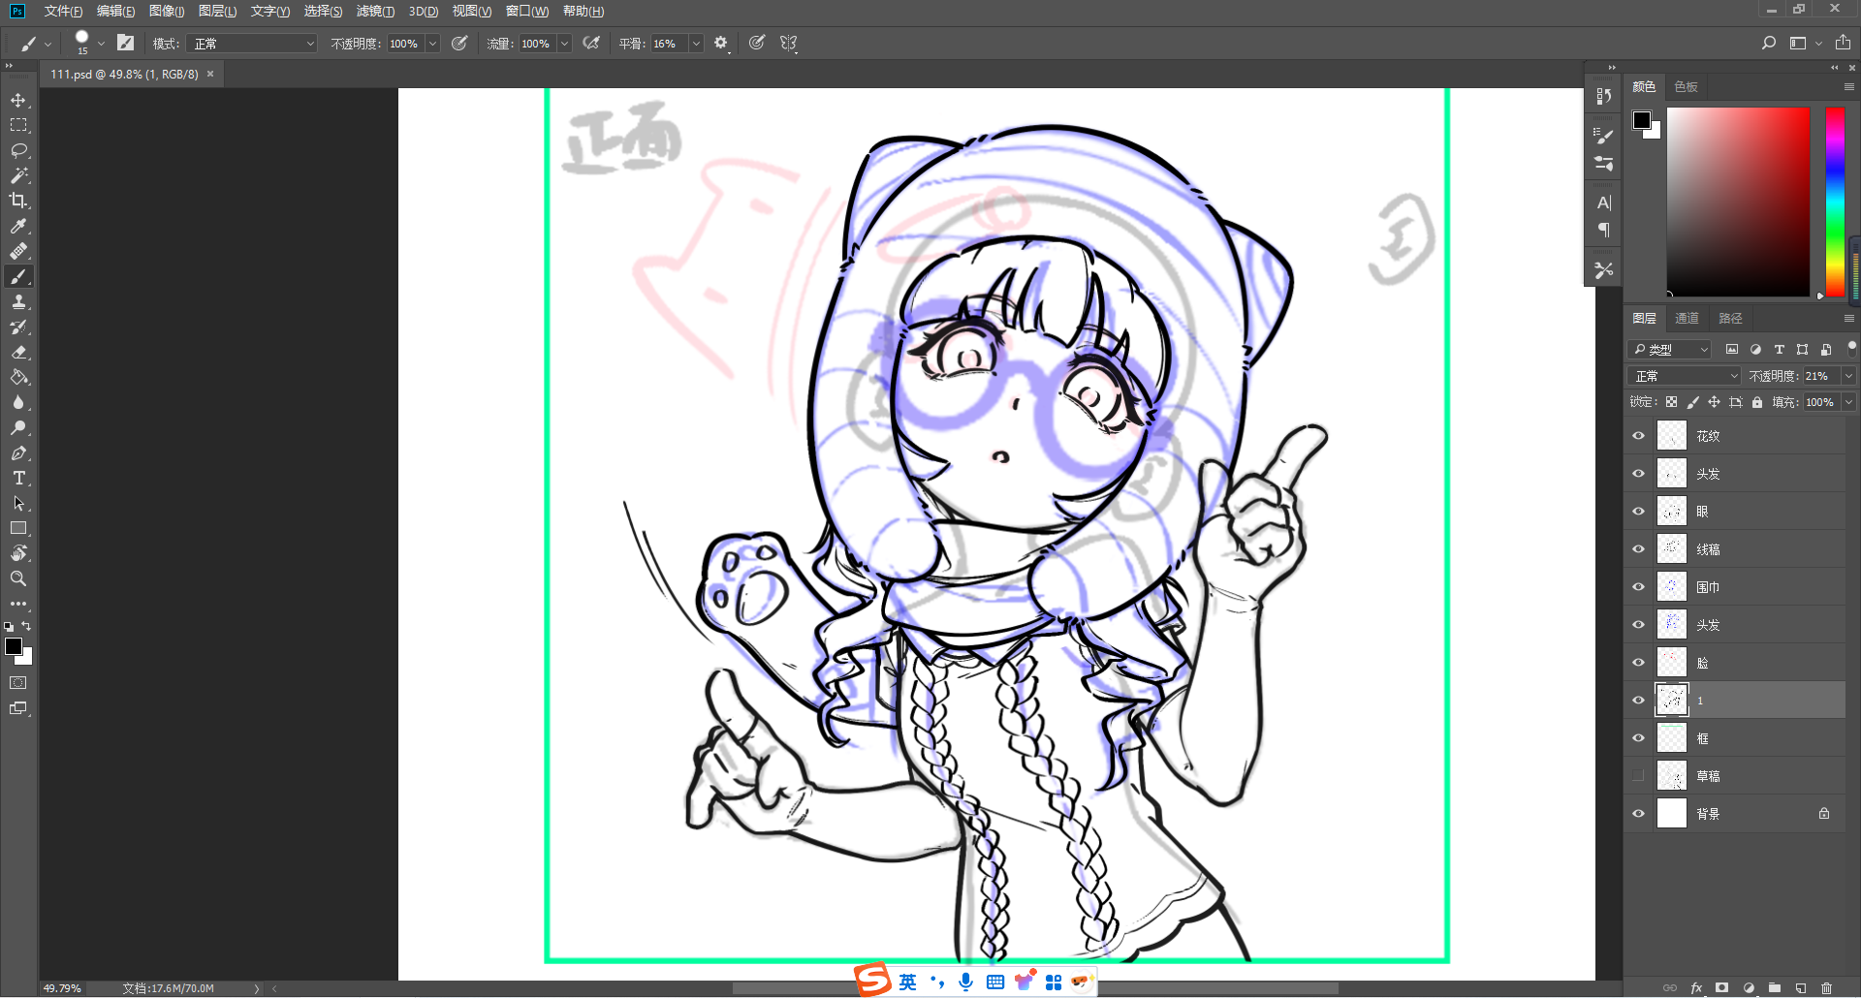Select the 草稿 layer thumbnail

1672,776
